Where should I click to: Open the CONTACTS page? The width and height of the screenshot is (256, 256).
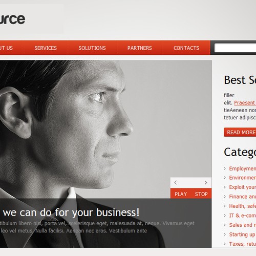[186, 48]
